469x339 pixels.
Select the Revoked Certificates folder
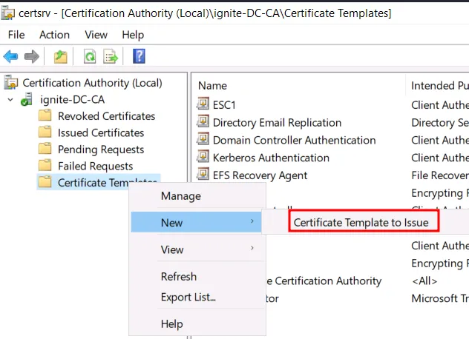tap(106, 116)
